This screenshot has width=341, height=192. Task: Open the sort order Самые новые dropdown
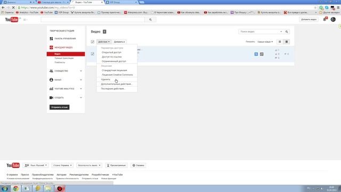pos(265,42)
